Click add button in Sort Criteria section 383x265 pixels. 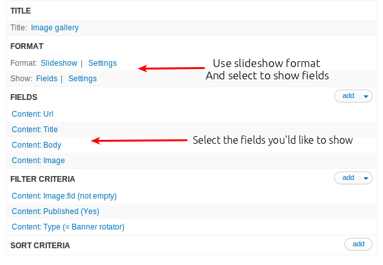[x=358, y=244]
